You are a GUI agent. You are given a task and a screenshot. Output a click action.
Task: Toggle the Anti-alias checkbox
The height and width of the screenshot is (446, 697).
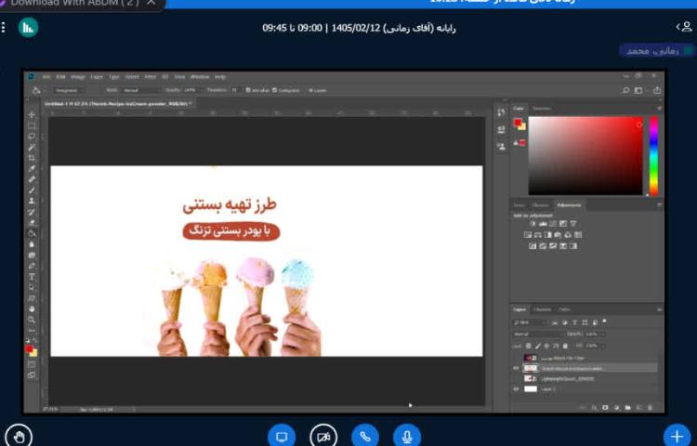[x=248, y=90]
